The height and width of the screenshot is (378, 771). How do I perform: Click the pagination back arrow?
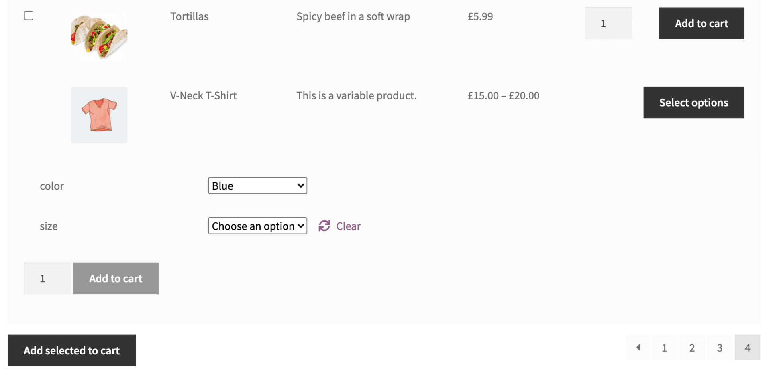638,348
